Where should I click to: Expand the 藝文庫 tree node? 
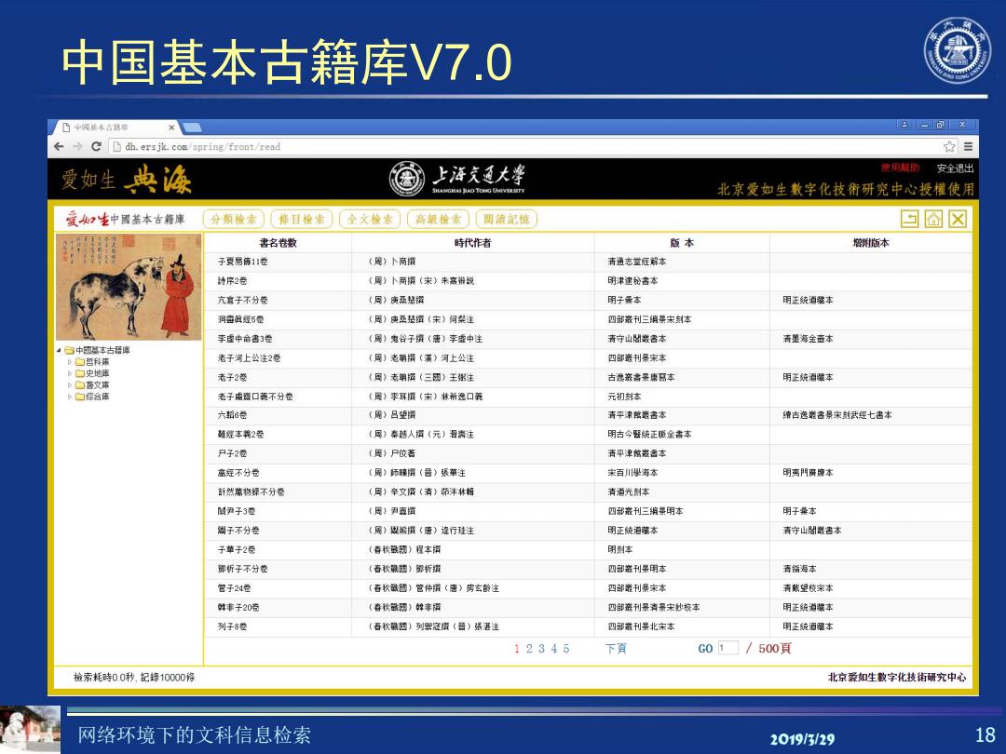tap(70, 385)
